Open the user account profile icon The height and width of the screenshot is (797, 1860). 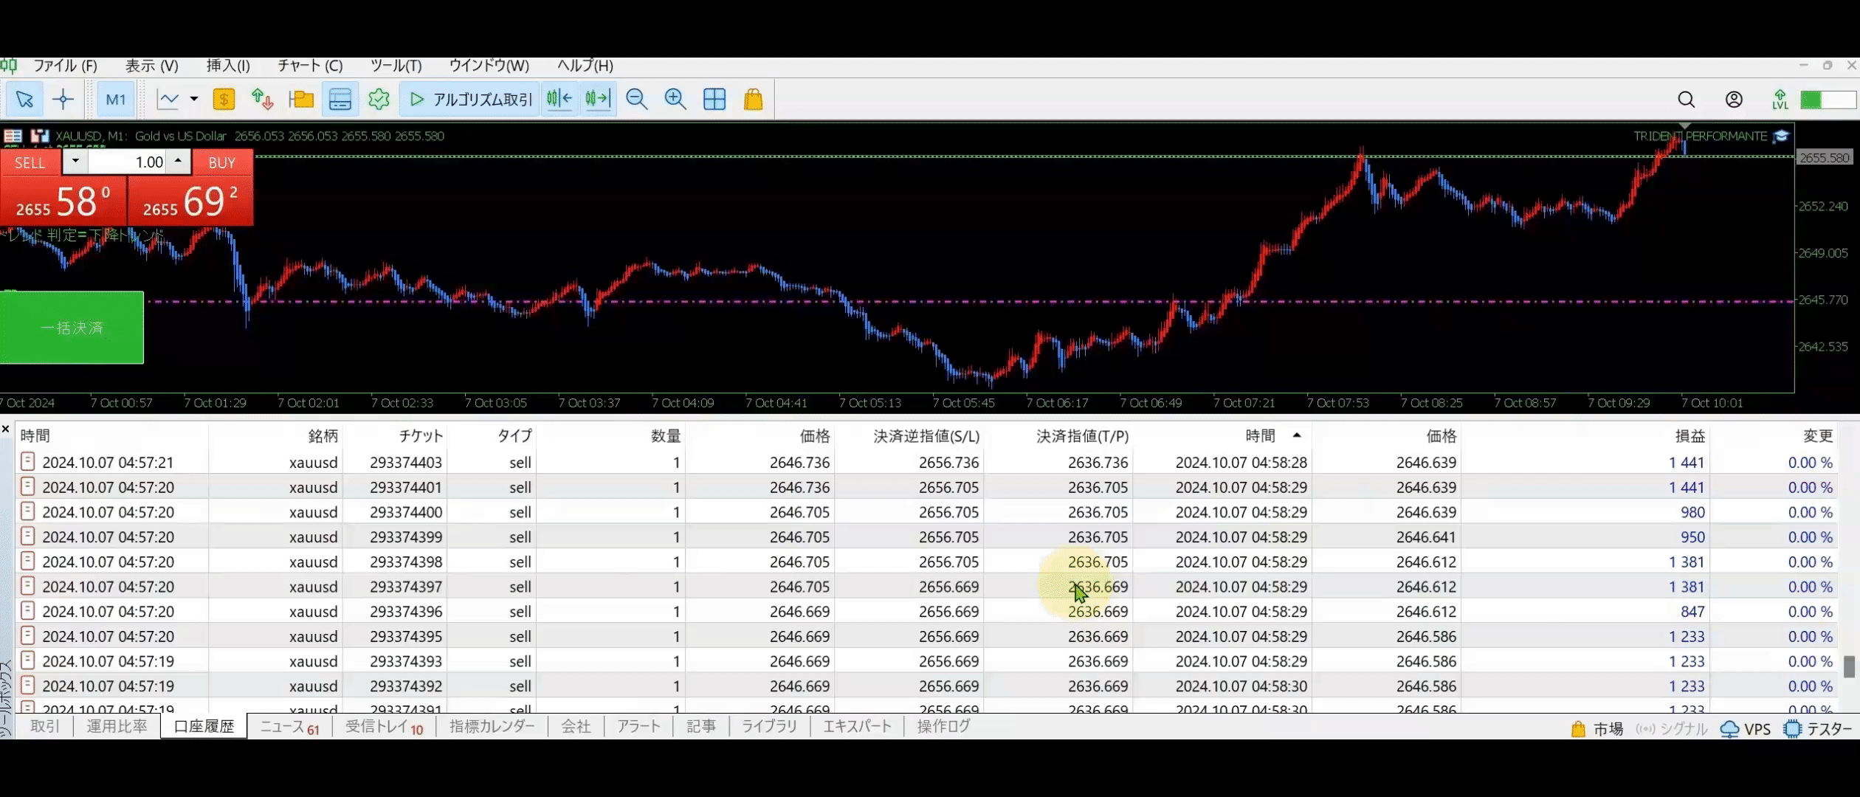pyautogui.click(x=1734, y=100)
